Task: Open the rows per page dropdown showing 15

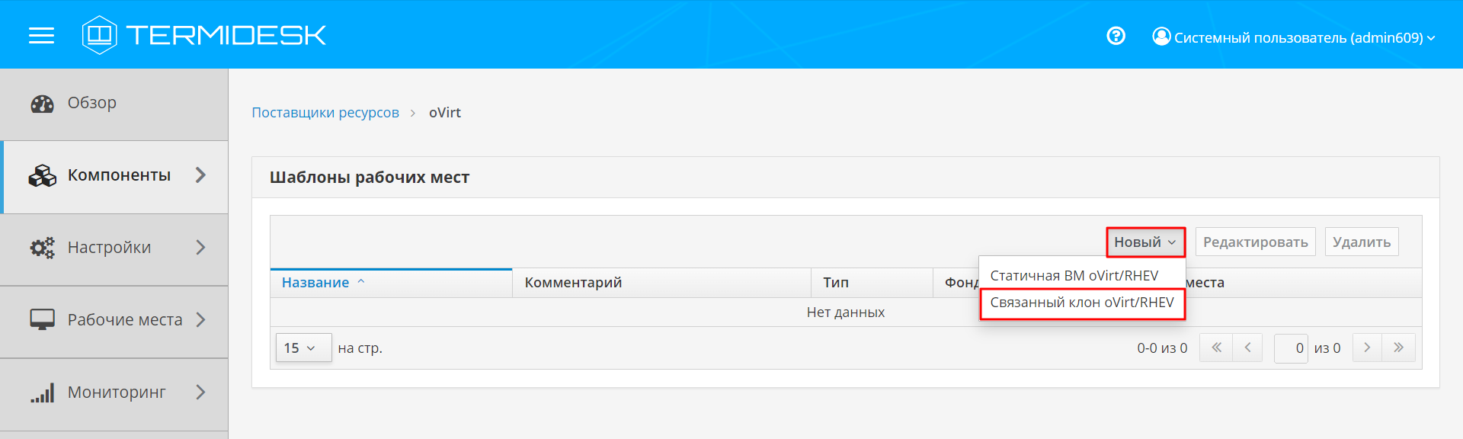Action: (x=303, y=348)
